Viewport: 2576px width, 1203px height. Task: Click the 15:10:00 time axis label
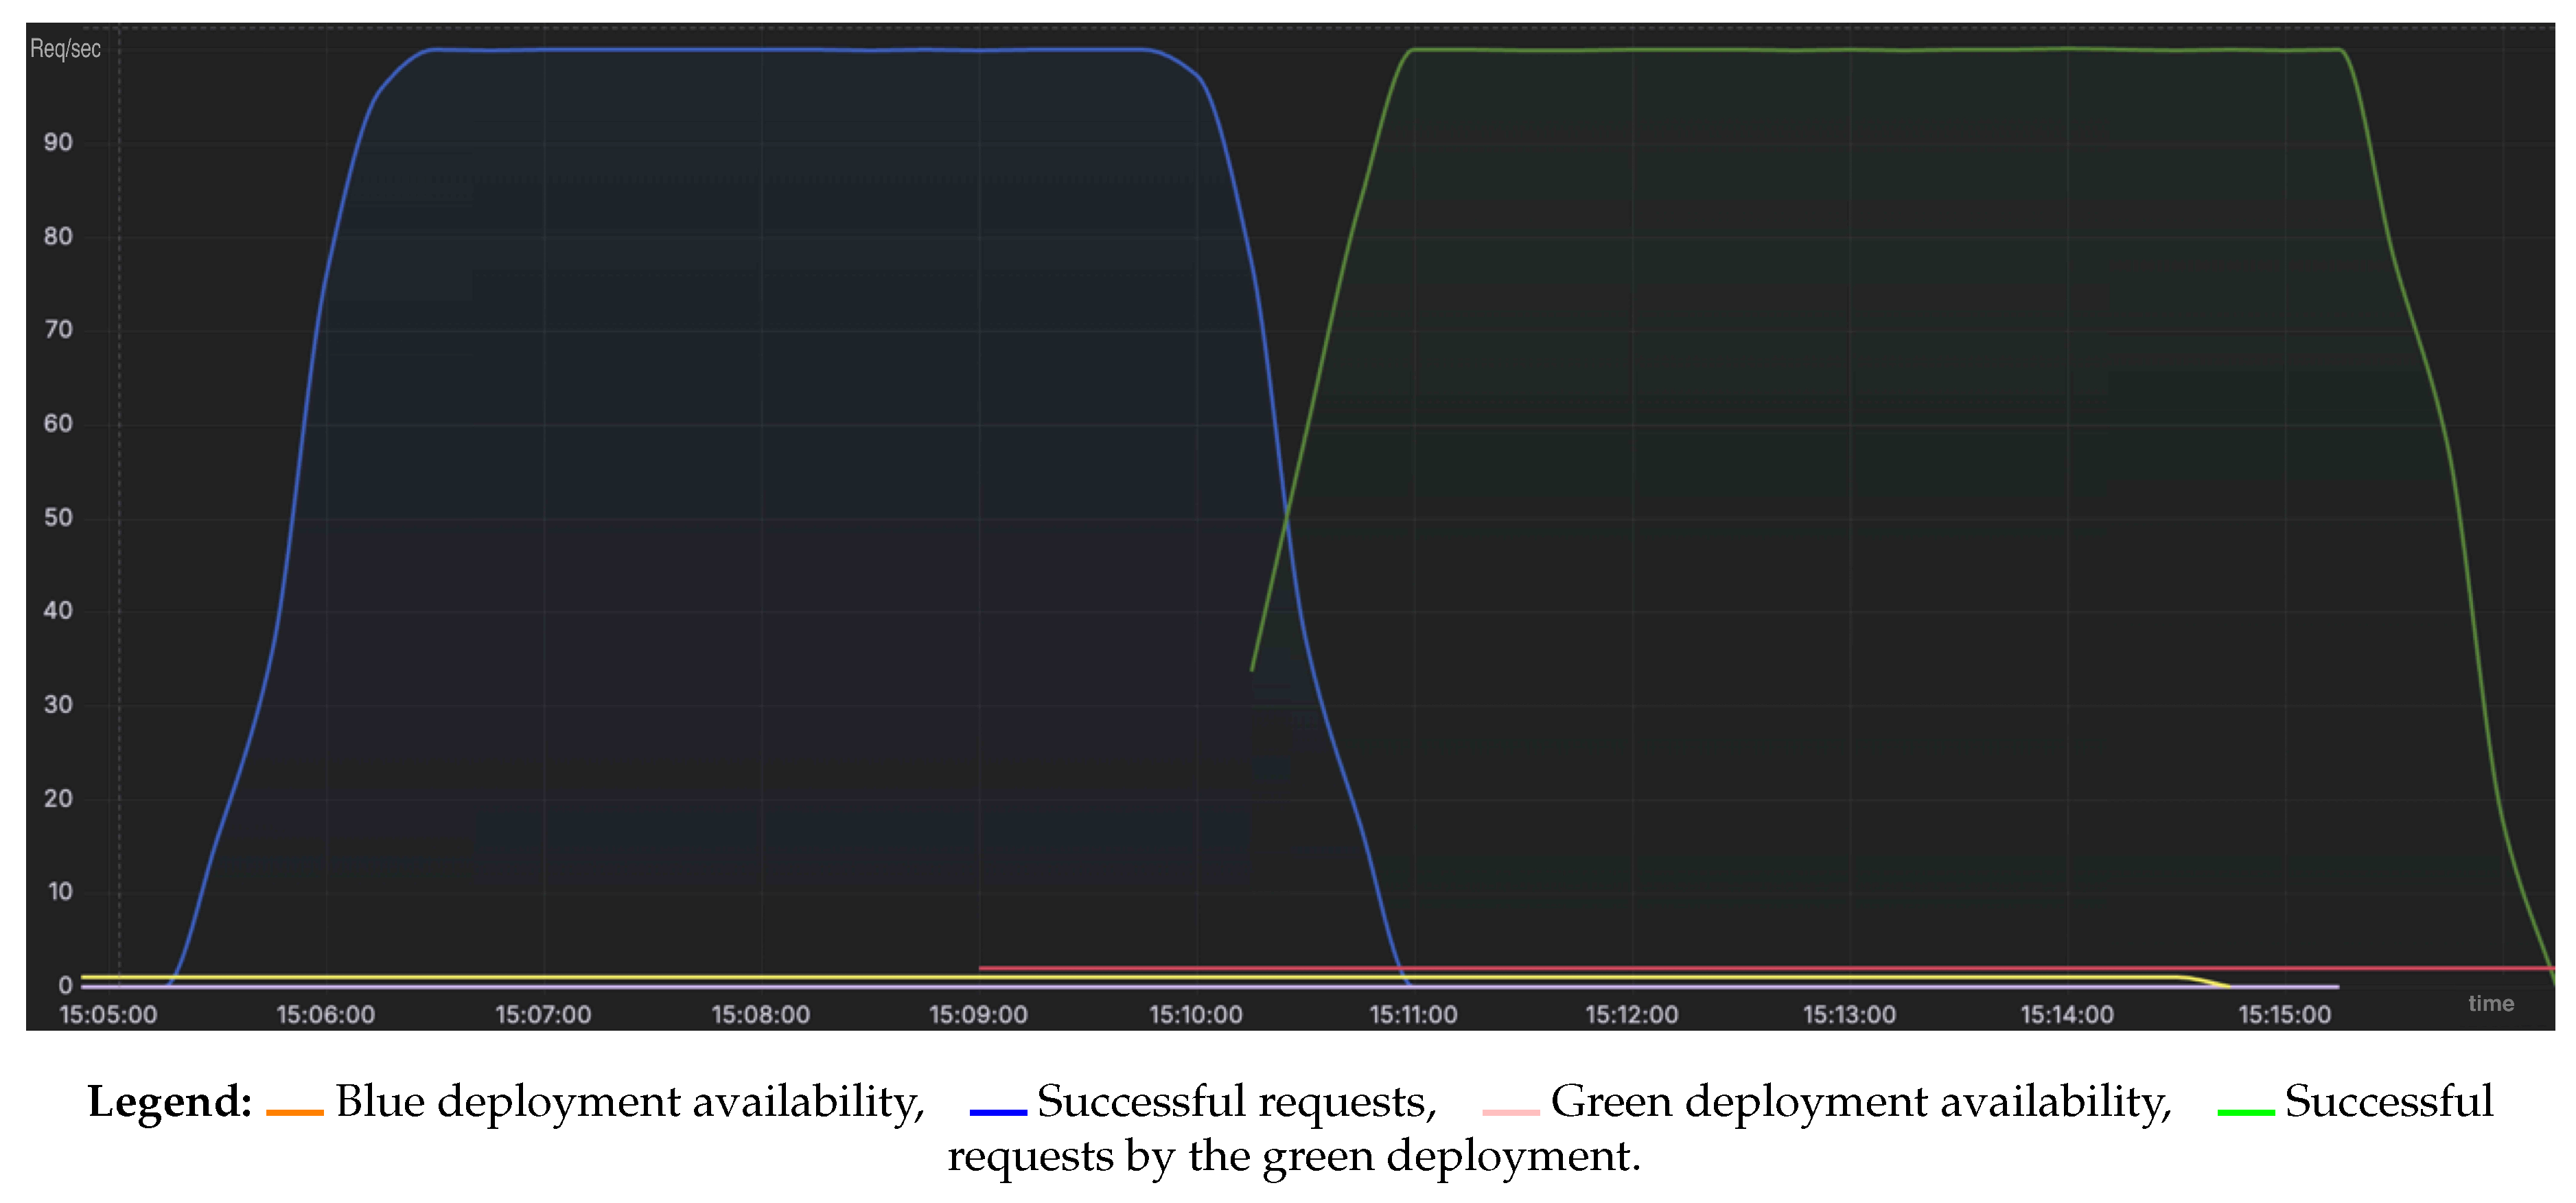point(1195,1015)
